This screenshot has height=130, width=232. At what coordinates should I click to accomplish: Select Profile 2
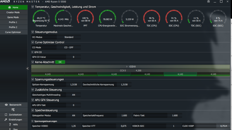click(14, 27)
